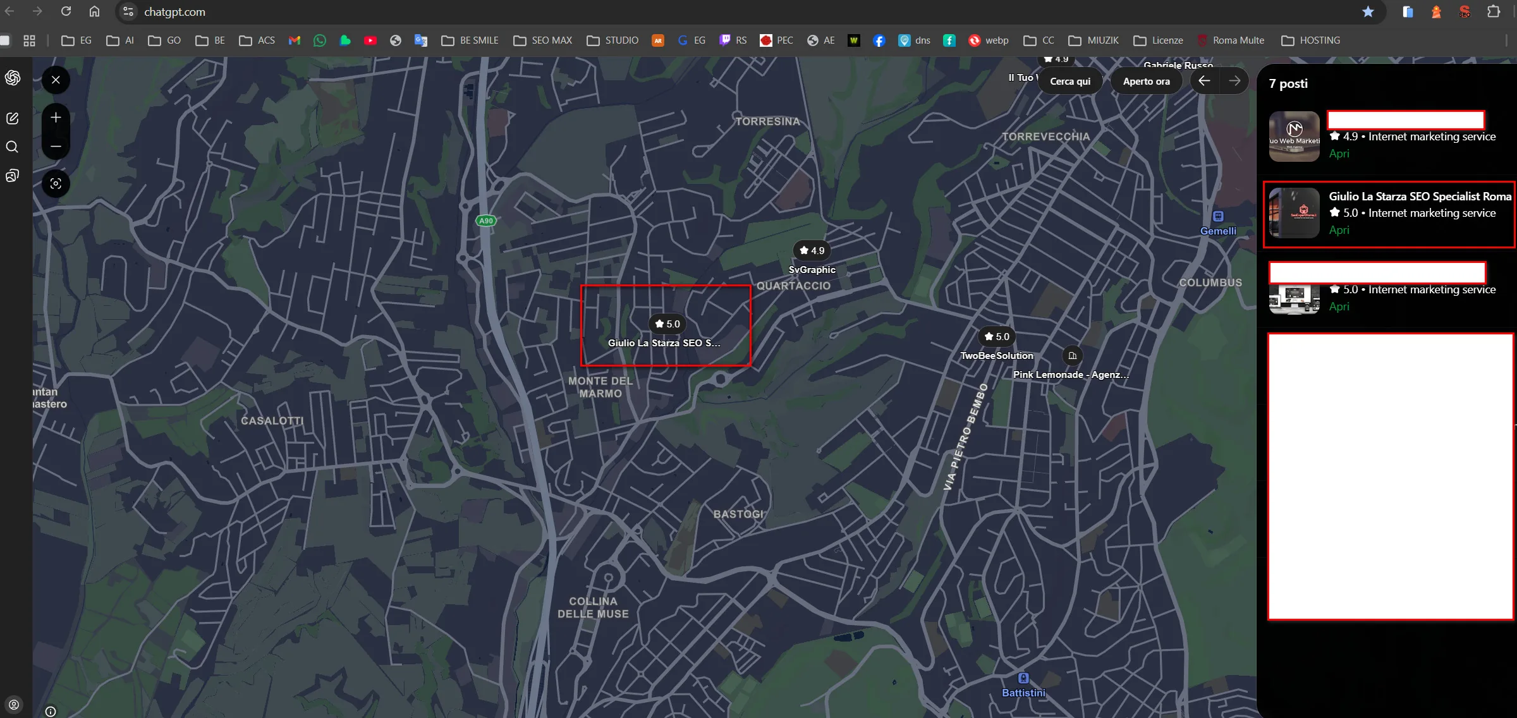Select the SvGraphic 4.9 map marker
Screen dimensions: 1517x718
(812, 250)
